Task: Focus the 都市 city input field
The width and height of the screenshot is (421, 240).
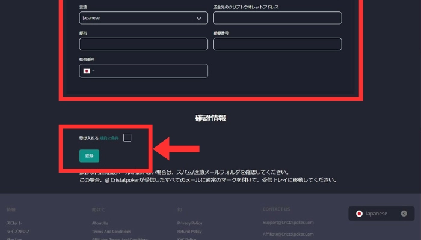Action: click(x=143, y=44)
